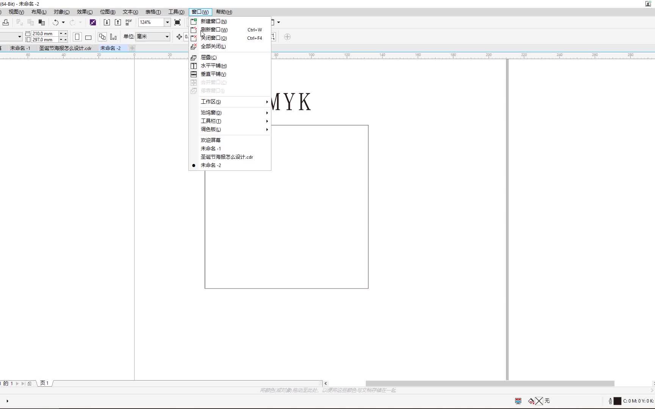
Task: Open the 对象(C) menu
Action: 61,12
